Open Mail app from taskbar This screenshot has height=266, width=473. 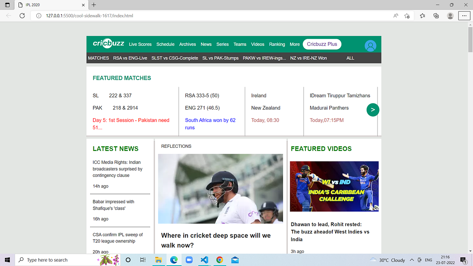point(235,260)
